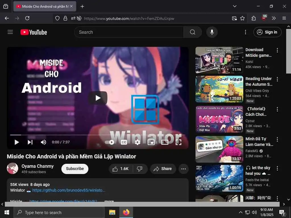This screenshot has height=218, width=291.
Task: Open site permissions icon in address bar
Action: (73, 18)
